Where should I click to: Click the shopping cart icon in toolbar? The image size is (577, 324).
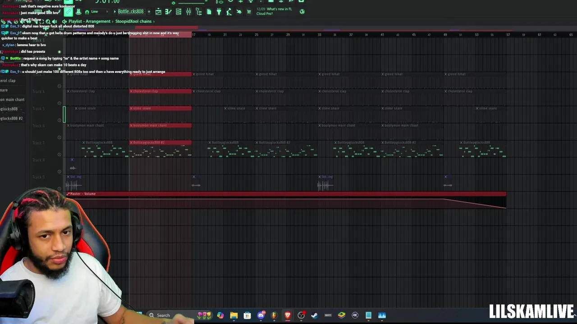(249, 12)
